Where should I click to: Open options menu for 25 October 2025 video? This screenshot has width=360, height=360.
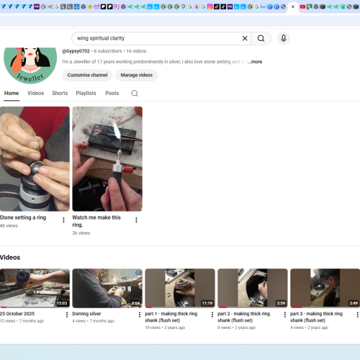[67, 315]
